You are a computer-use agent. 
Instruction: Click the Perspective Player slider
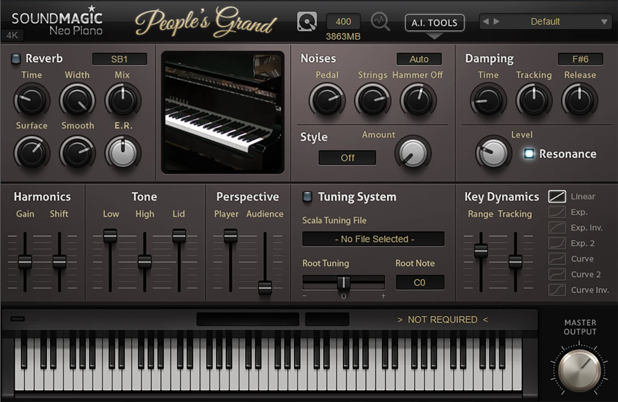231,235
